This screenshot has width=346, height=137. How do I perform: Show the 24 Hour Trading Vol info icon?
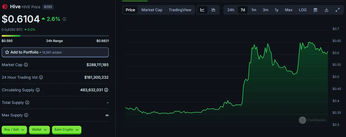[x=41, y=77]
